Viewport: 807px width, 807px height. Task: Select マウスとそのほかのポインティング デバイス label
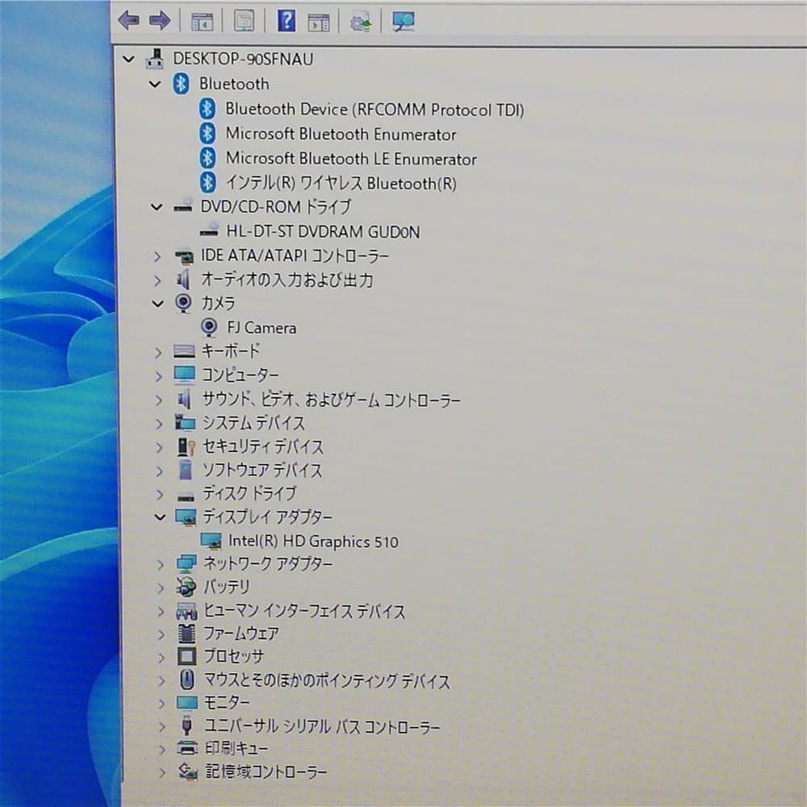coord(328,681)
